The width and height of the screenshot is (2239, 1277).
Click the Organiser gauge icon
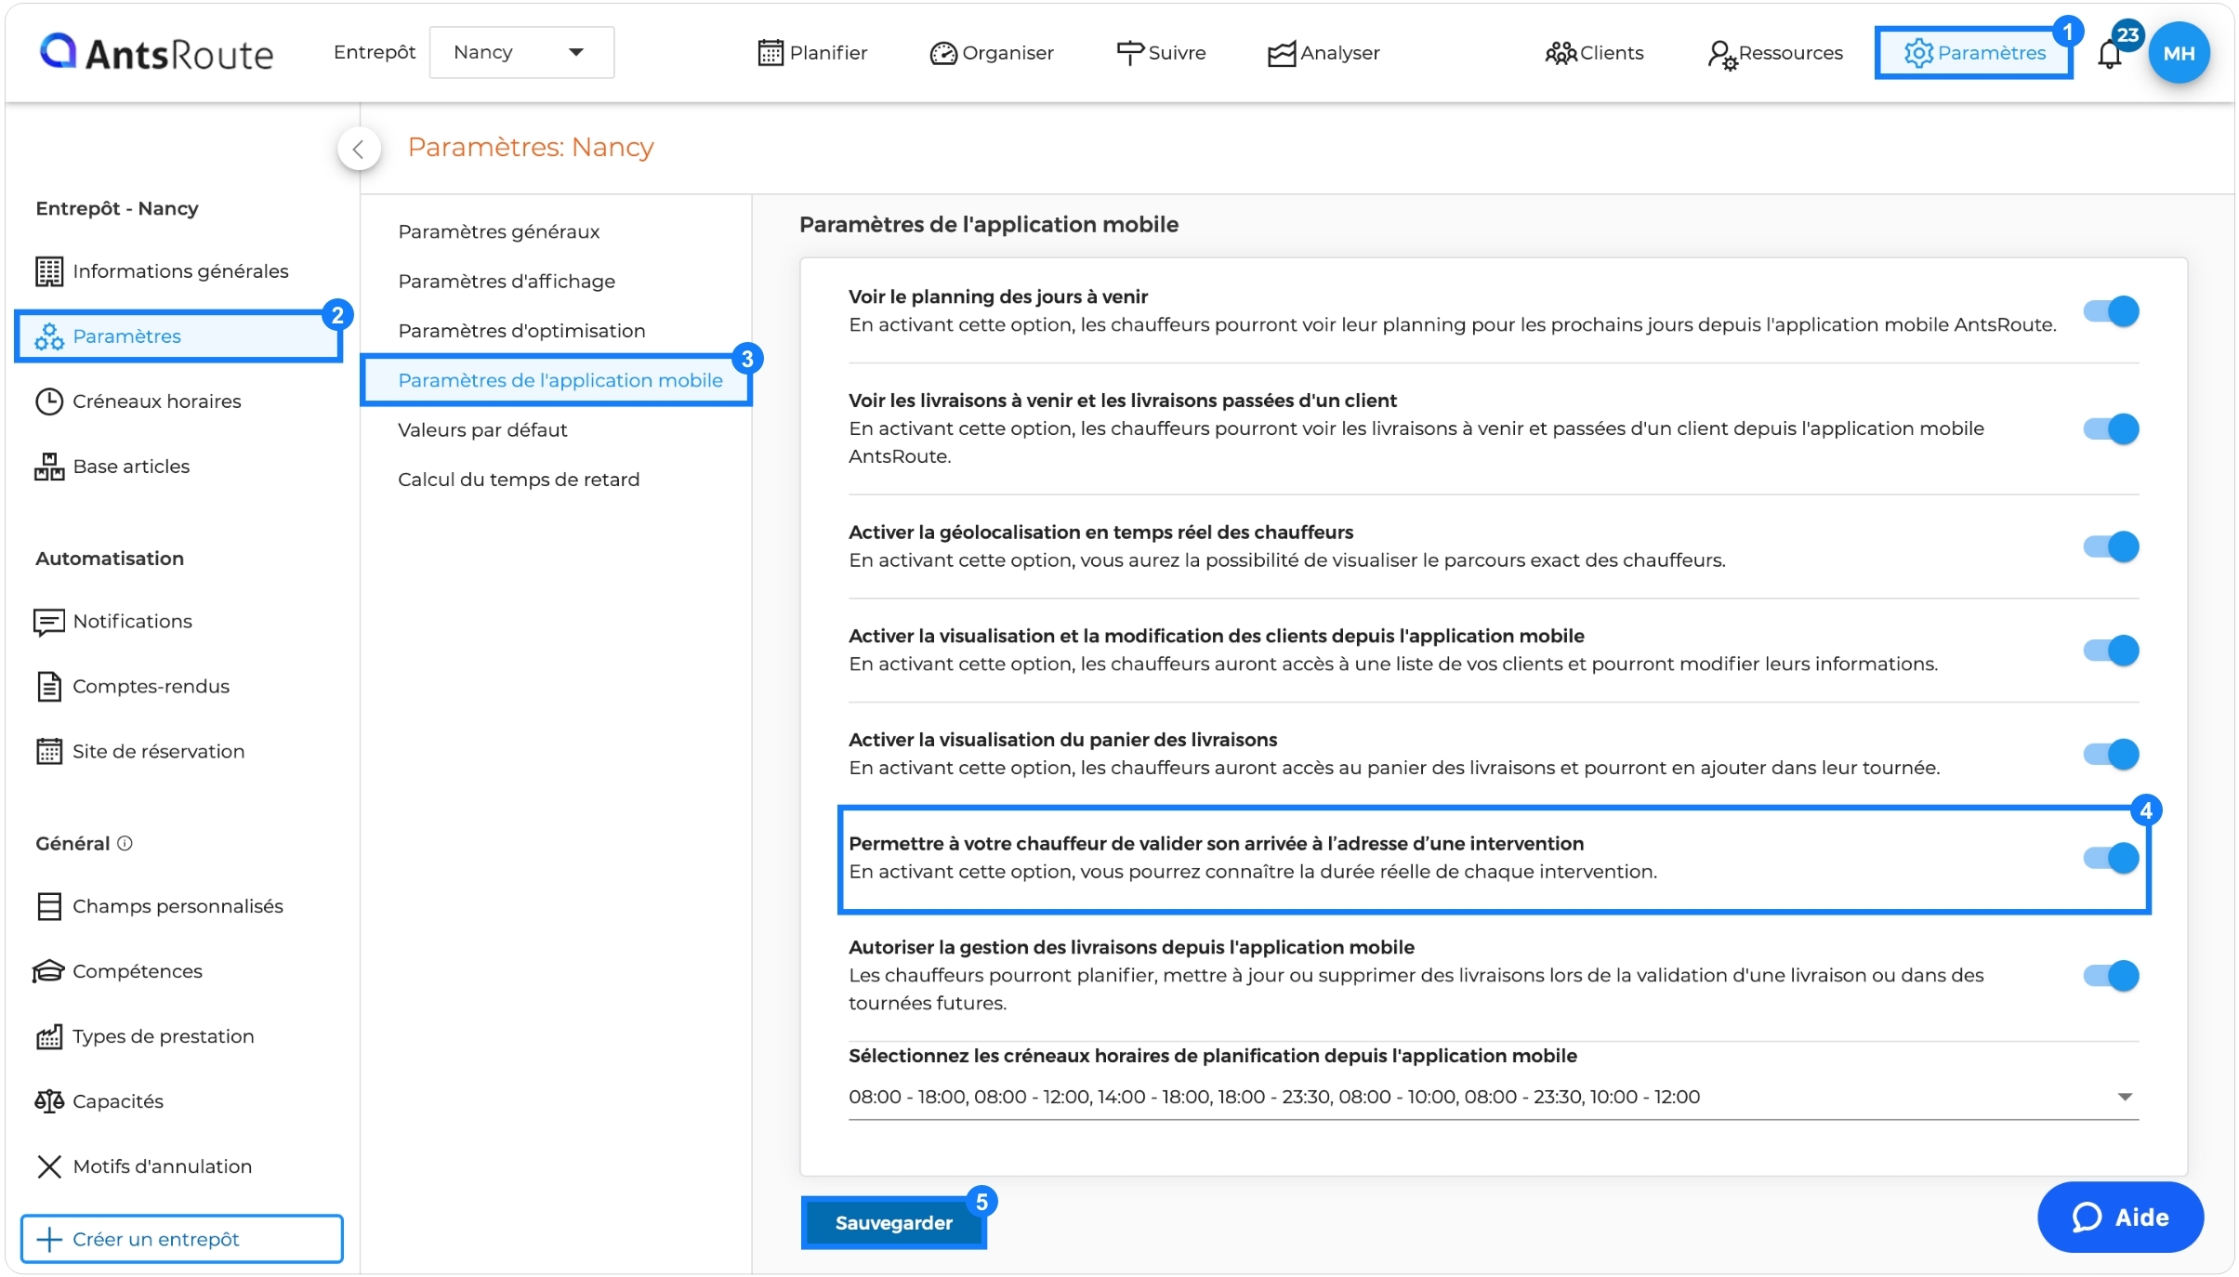(x=942, y=53)
